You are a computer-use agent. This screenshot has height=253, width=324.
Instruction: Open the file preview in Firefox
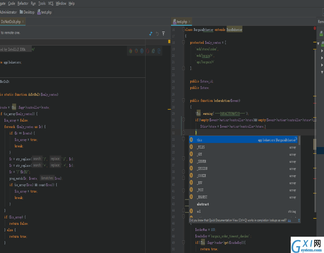coord(136,51)
